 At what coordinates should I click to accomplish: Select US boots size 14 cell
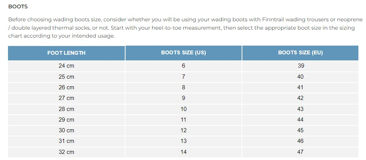(x=183, y=152)
